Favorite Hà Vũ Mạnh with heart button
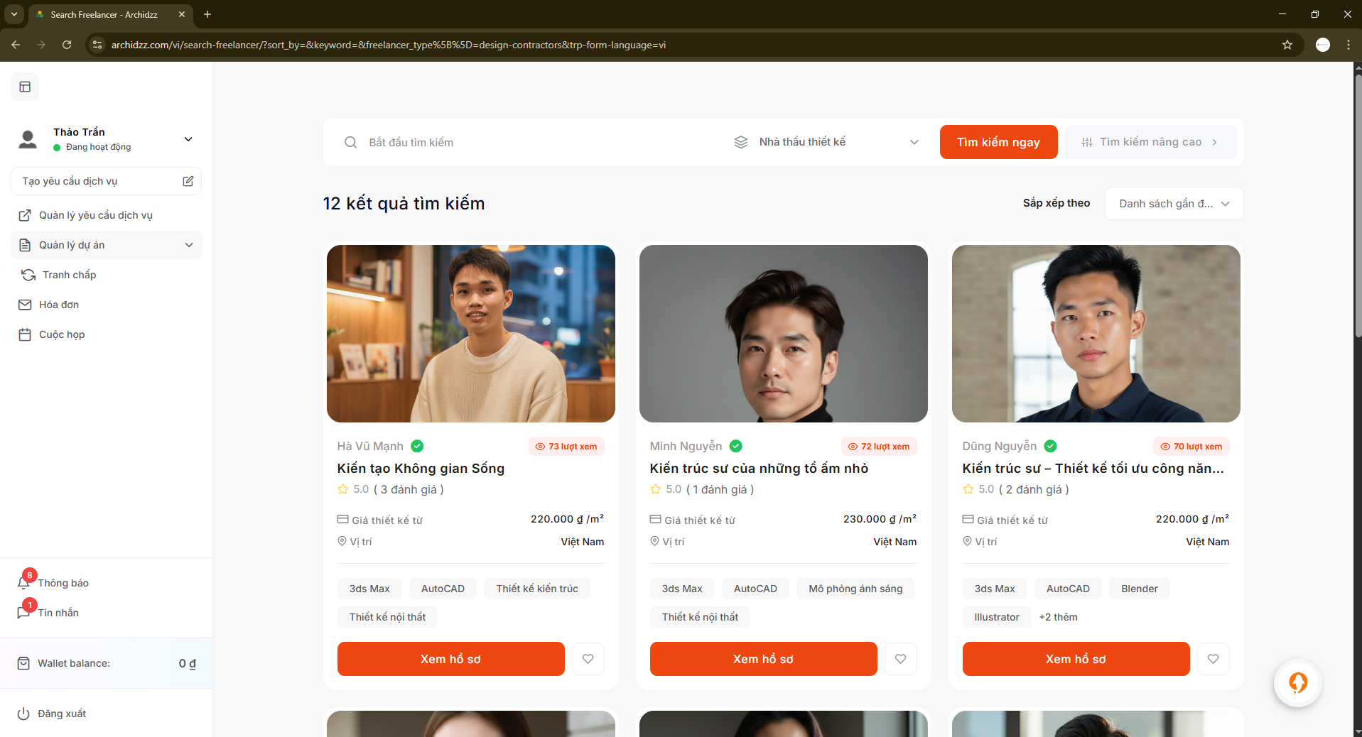Screen dimensions: 1362x737 pyautogui.click(x=588, y=659)
